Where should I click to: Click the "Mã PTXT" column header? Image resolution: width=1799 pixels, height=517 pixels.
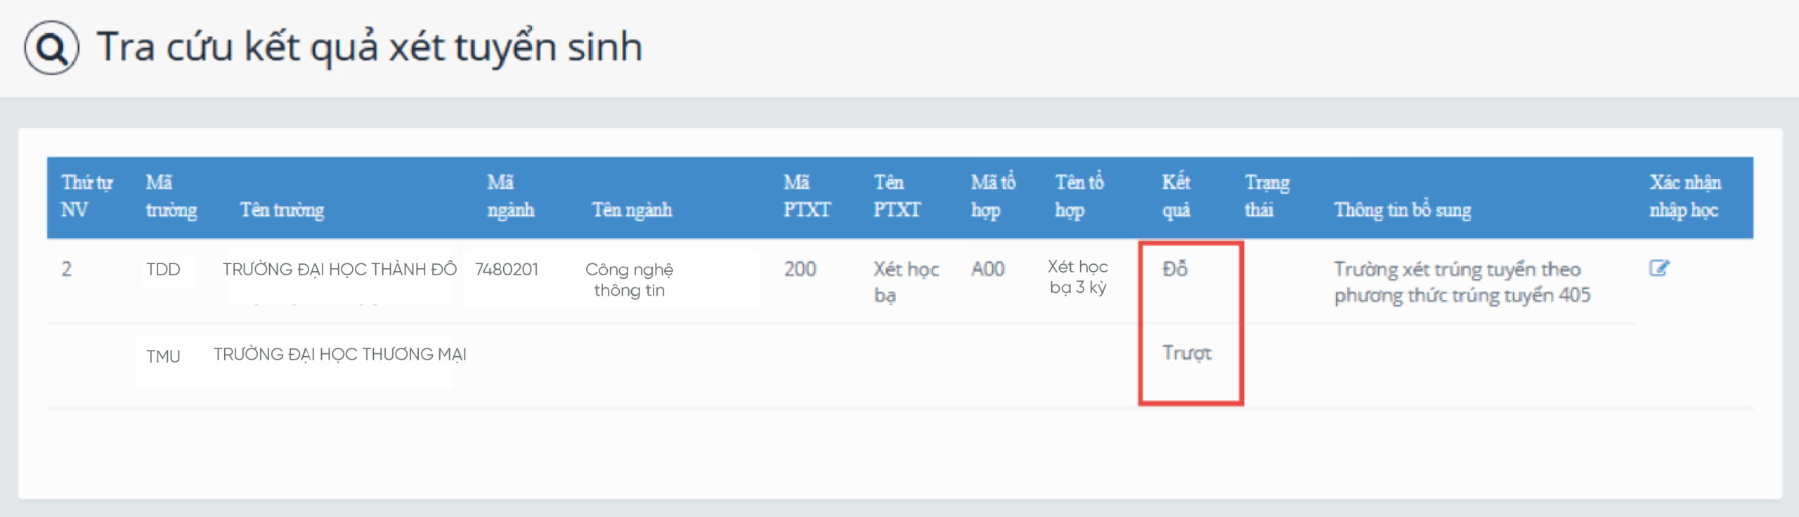806,197
